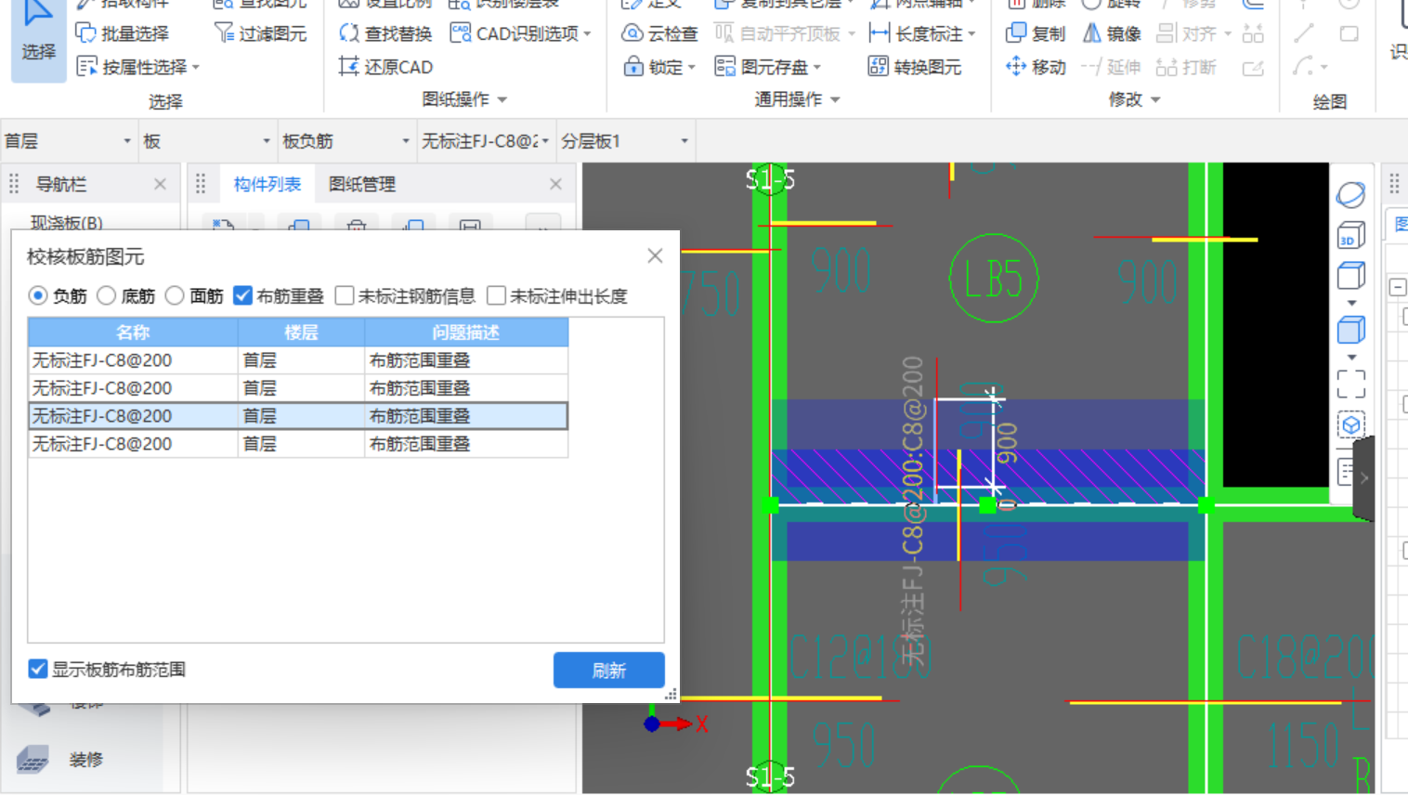This screenshot has width=1408, height=795.
Task: Run 云检查 cloud check
Action: (659, 33)
